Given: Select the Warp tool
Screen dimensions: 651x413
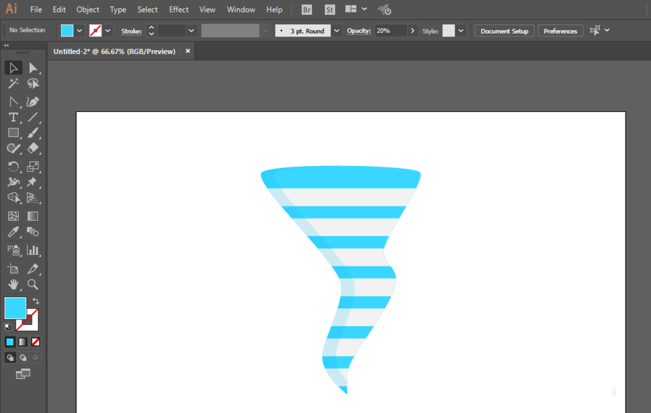Looking at the screenshot, I should coord(13,182).
